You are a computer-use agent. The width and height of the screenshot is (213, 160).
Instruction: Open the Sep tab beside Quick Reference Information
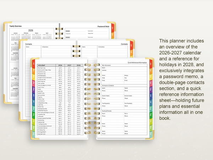(151, 114)
